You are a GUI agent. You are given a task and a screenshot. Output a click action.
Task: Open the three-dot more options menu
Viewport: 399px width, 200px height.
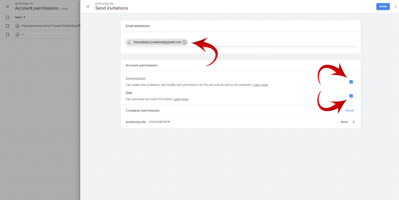pyautogui.click(x=396, y=6)
